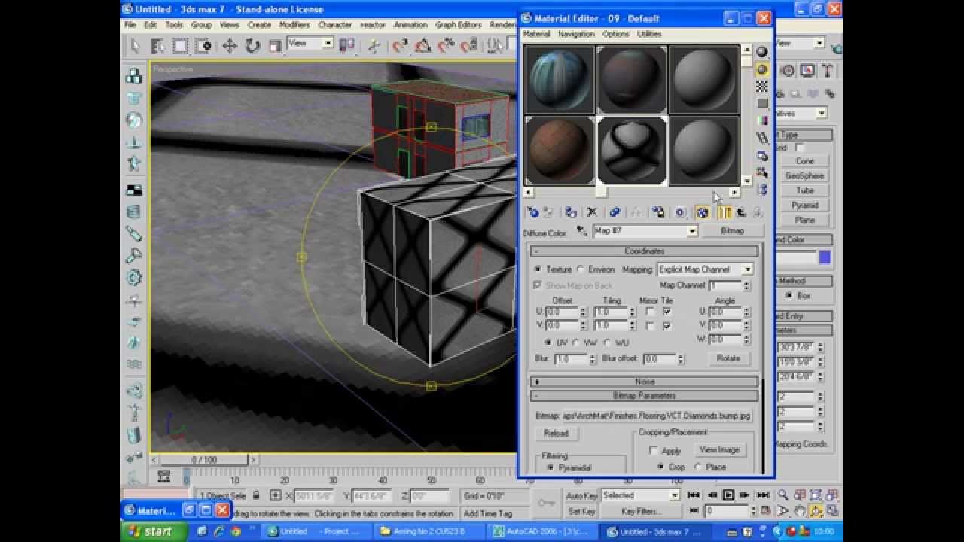
Task: Click Assign Material to Selection icon
Action: tap(571, 213)
